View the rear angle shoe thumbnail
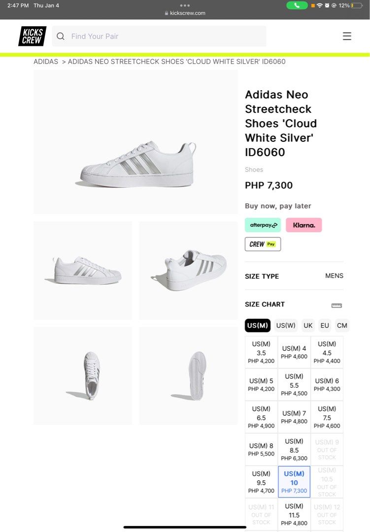The height and width of the screenshot is (532, 370). click(x=188, y=270)
